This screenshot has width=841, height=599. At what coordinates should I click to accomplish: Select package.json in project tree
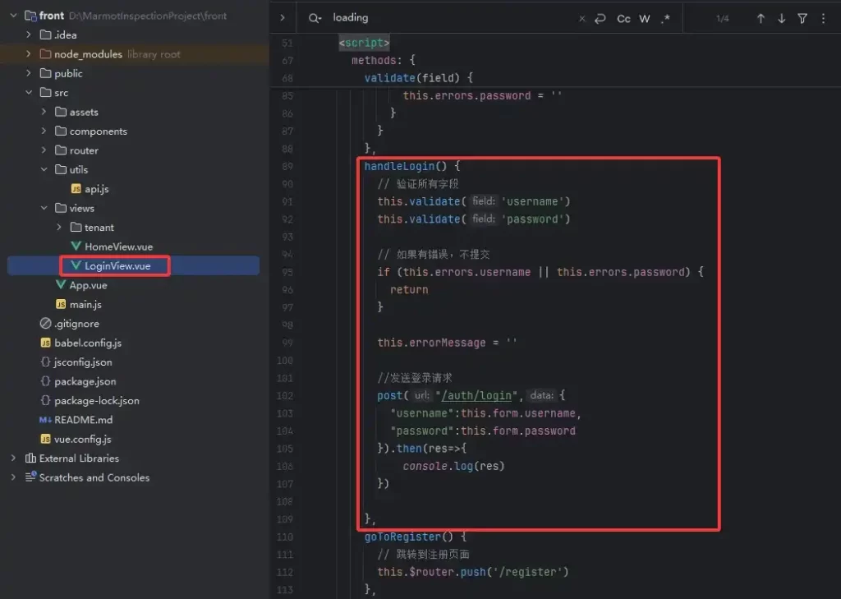(85, 381)
